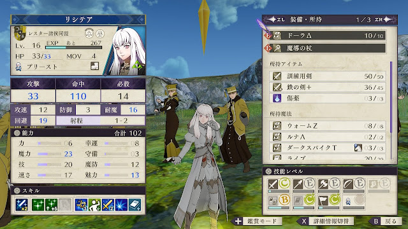Select the green person skill icon
The width and height of the screenshot is (408, 229).
[94, 204]
